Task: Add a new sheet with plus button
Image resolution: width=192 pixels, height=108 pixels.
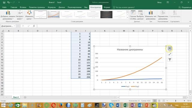Action: click(x=25, y=97)
